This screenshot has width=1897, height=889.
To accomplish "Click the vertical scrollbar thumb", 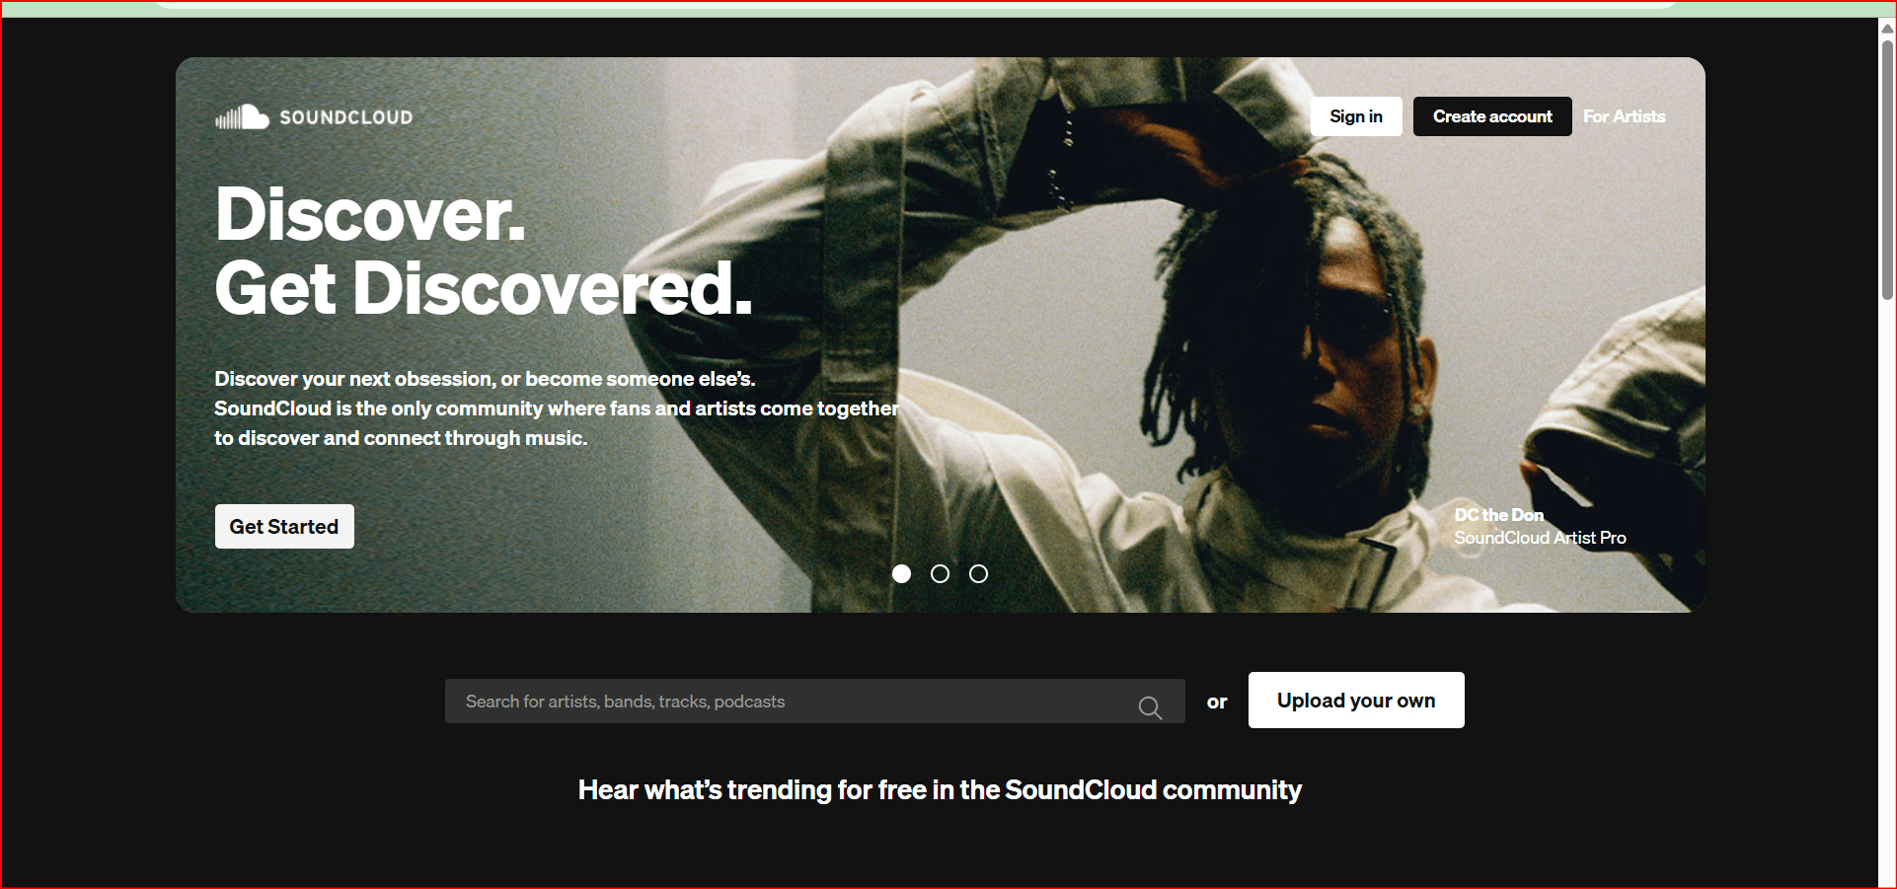I will pyautogui.click(x=1887, y=170).
